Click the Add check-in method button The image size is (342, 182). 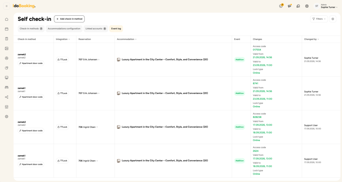69,19
